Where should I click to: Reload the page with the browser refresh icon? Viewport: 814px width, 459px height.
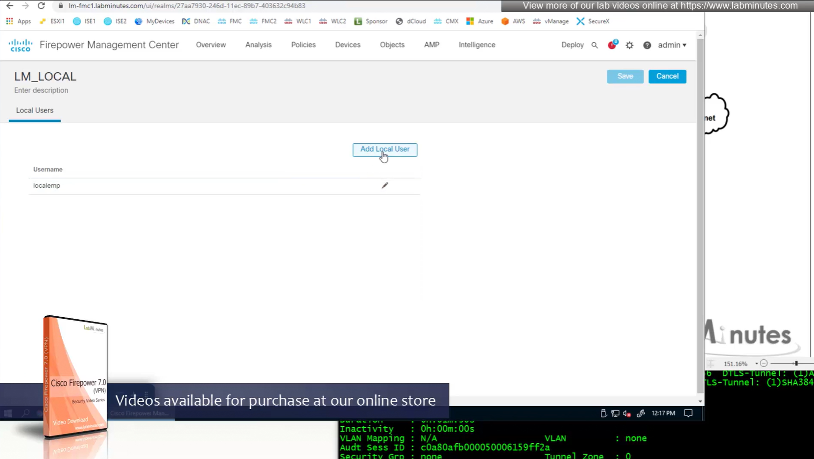coord(41,6)
